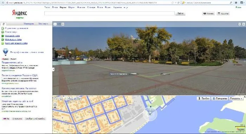The width and height of the screenshot is (246, 134).
Task: Click the Найти search button
Action: pos(180,13)
